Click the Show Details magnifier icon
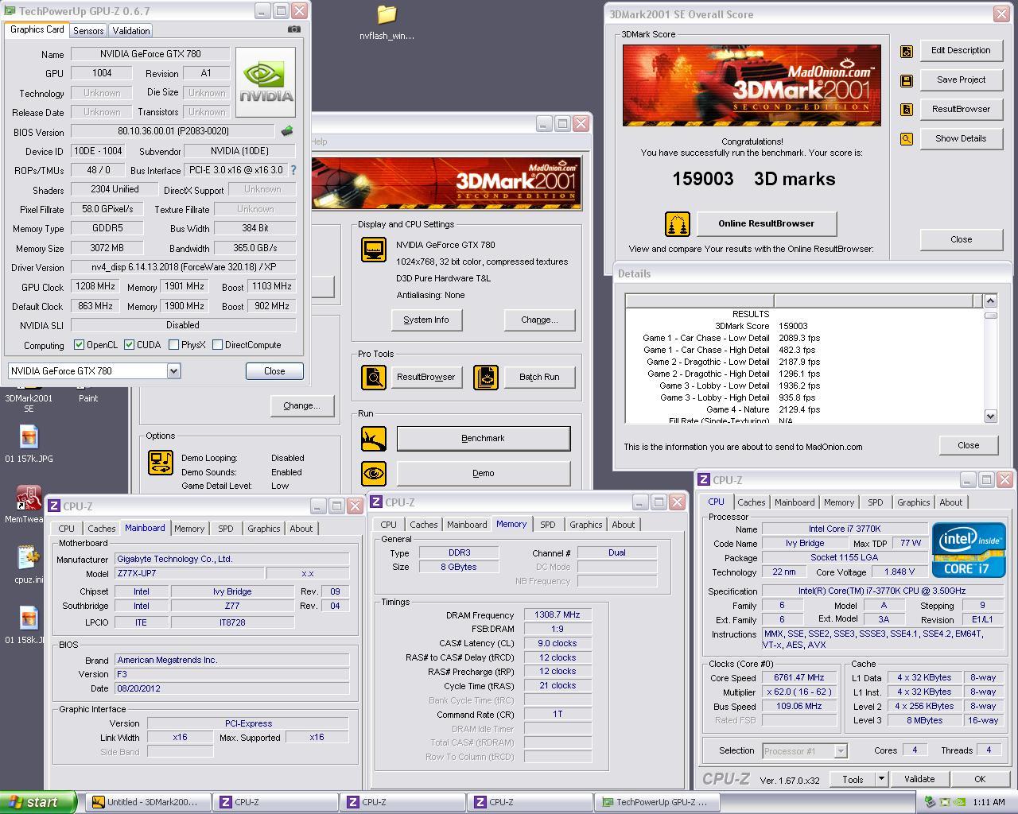This screenshot has width=1018, height=814. point(906,139)
